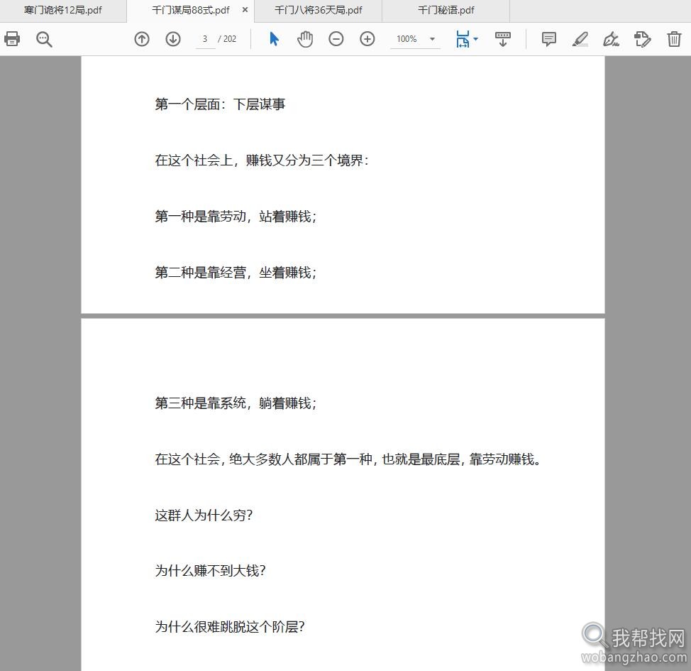Expand the page fit options arrow
The image size is (691, 671).
475,39
